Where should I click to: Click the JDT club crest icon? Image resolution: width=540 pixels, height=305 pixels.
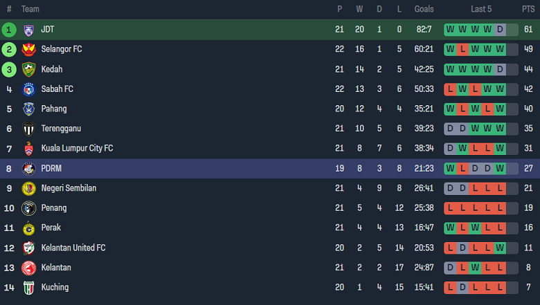28,30
